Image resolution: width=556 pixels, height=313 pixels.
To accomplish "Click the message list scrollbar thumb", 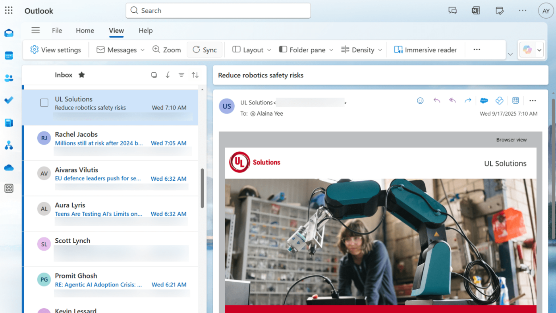I will point(202,188).
